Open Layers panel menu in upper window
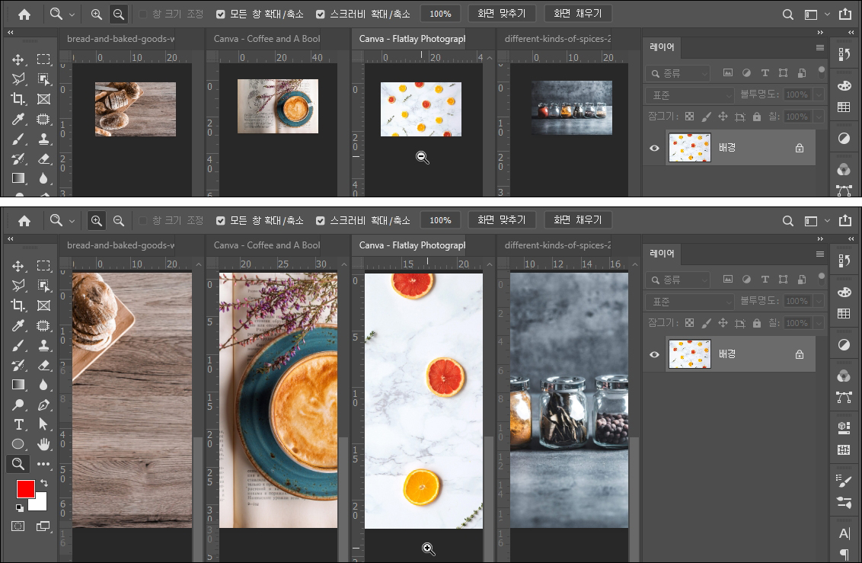 (x=819, y=48)
